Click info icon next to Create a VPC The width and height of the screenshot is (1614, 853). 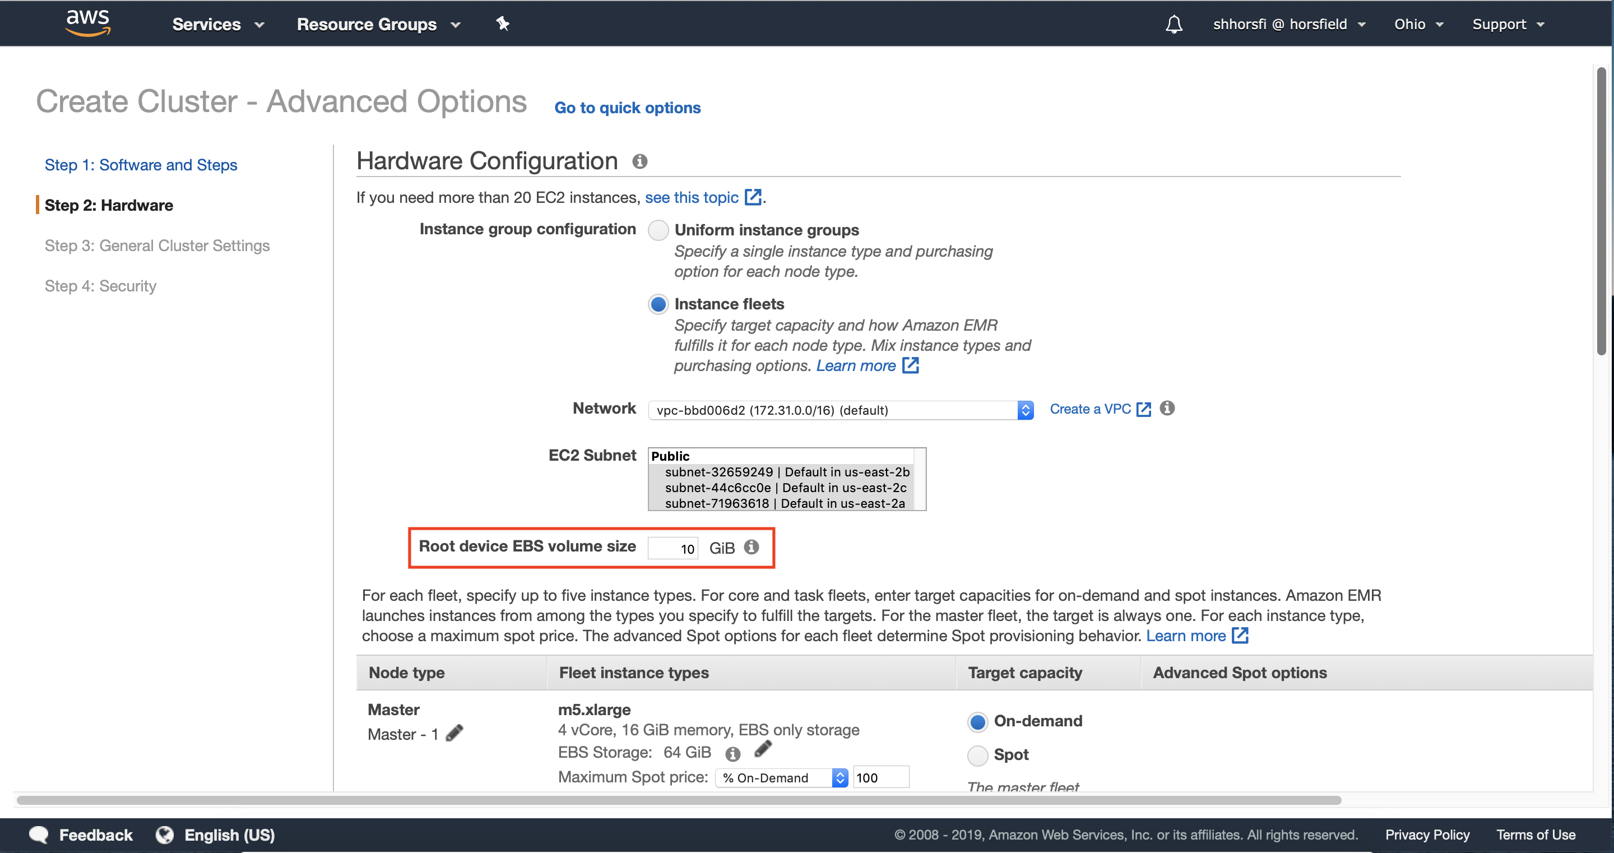1167,408
